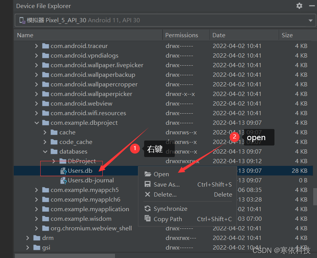Open the Device File Explorer settings gear
This screenshot has width=317, height=258.
click(x=299, y=6)
